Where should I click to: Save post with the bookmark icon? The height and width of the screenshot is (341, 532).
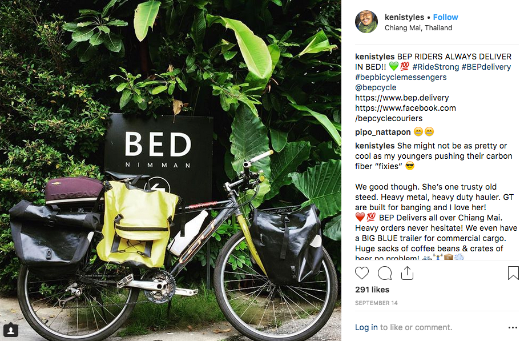click(513, 273)
